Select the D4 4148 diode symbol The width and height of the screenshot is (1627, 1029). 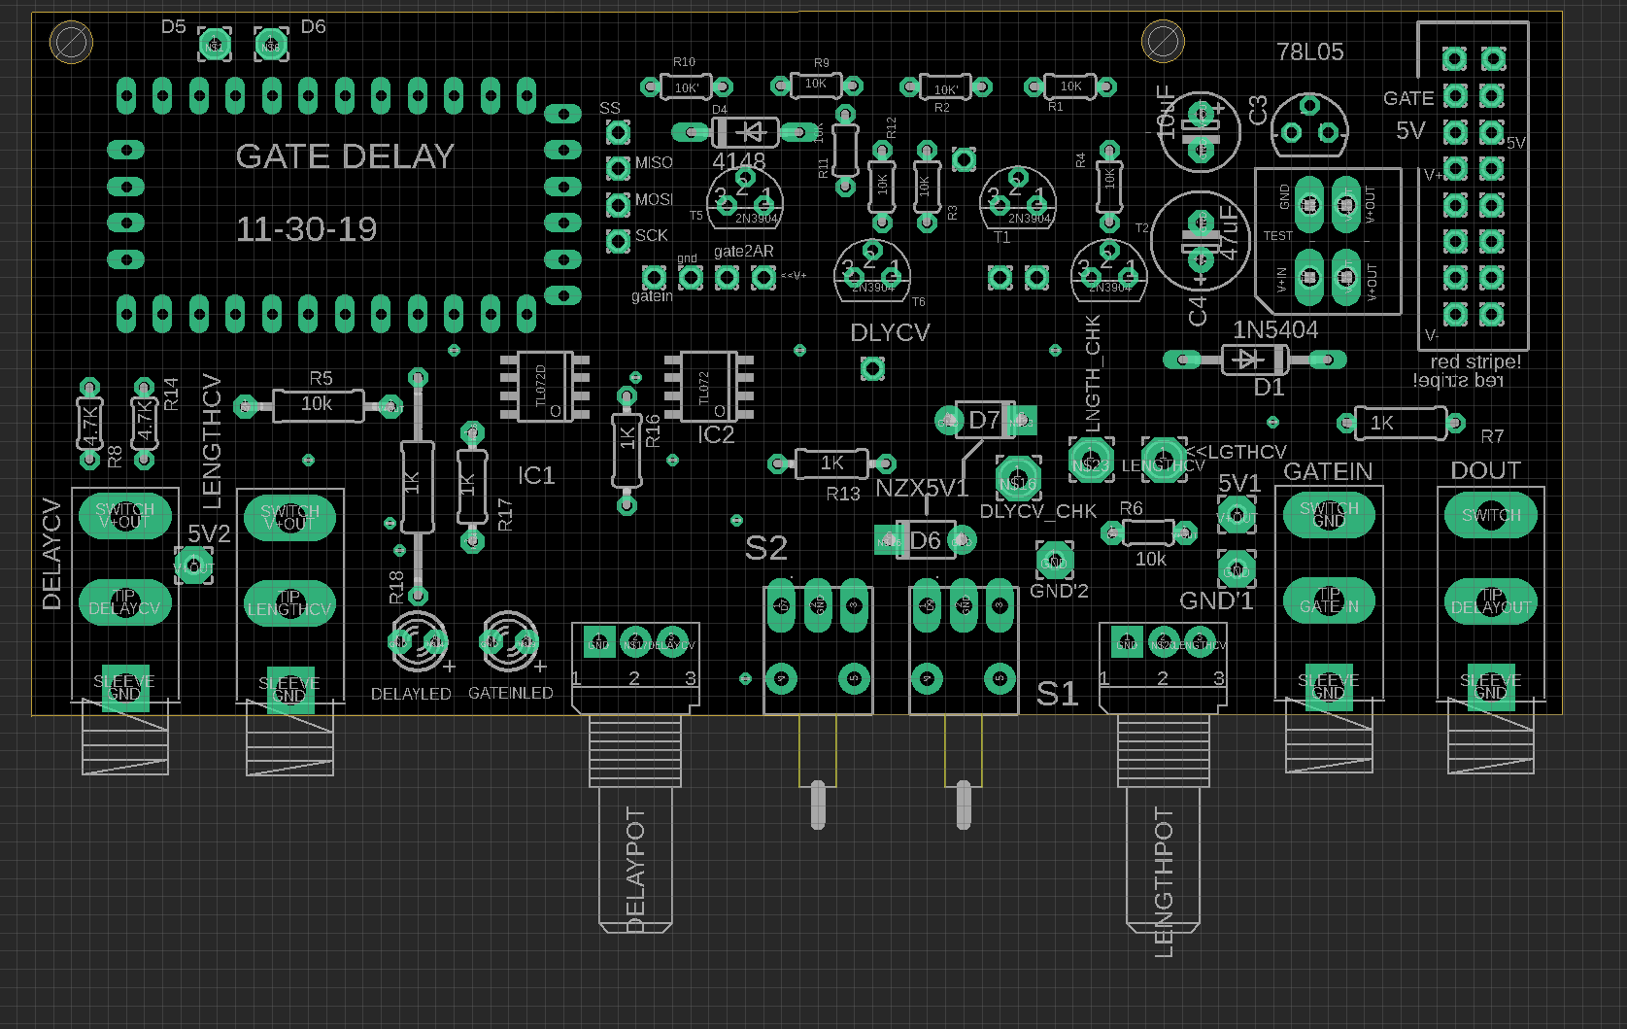click(x=746, y=131)
